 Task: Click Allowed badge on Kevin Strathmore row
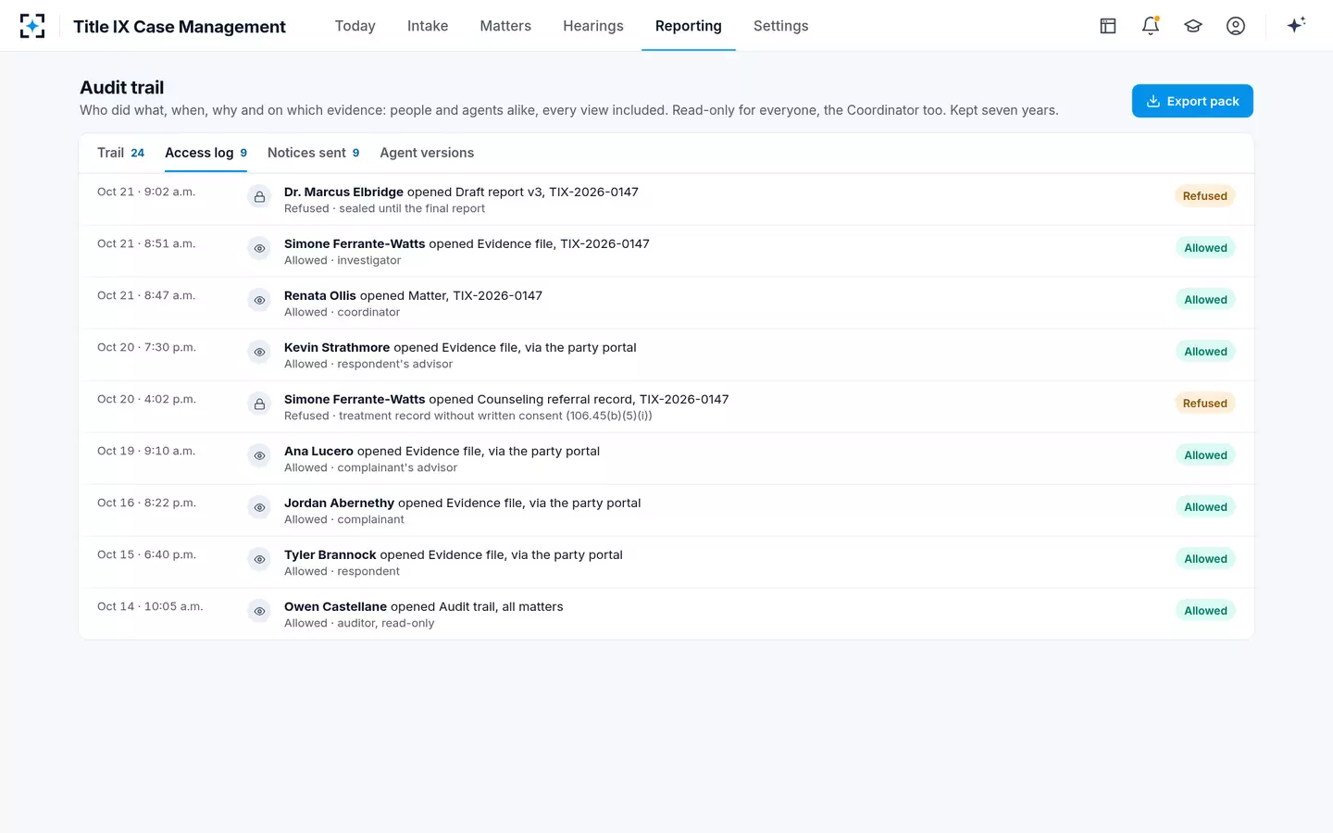[x=1205, y=352]
